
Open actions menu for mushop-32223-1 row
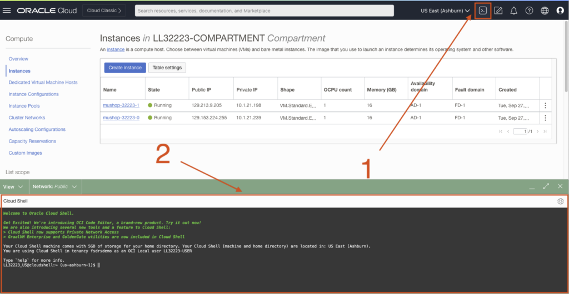point(545,105)
